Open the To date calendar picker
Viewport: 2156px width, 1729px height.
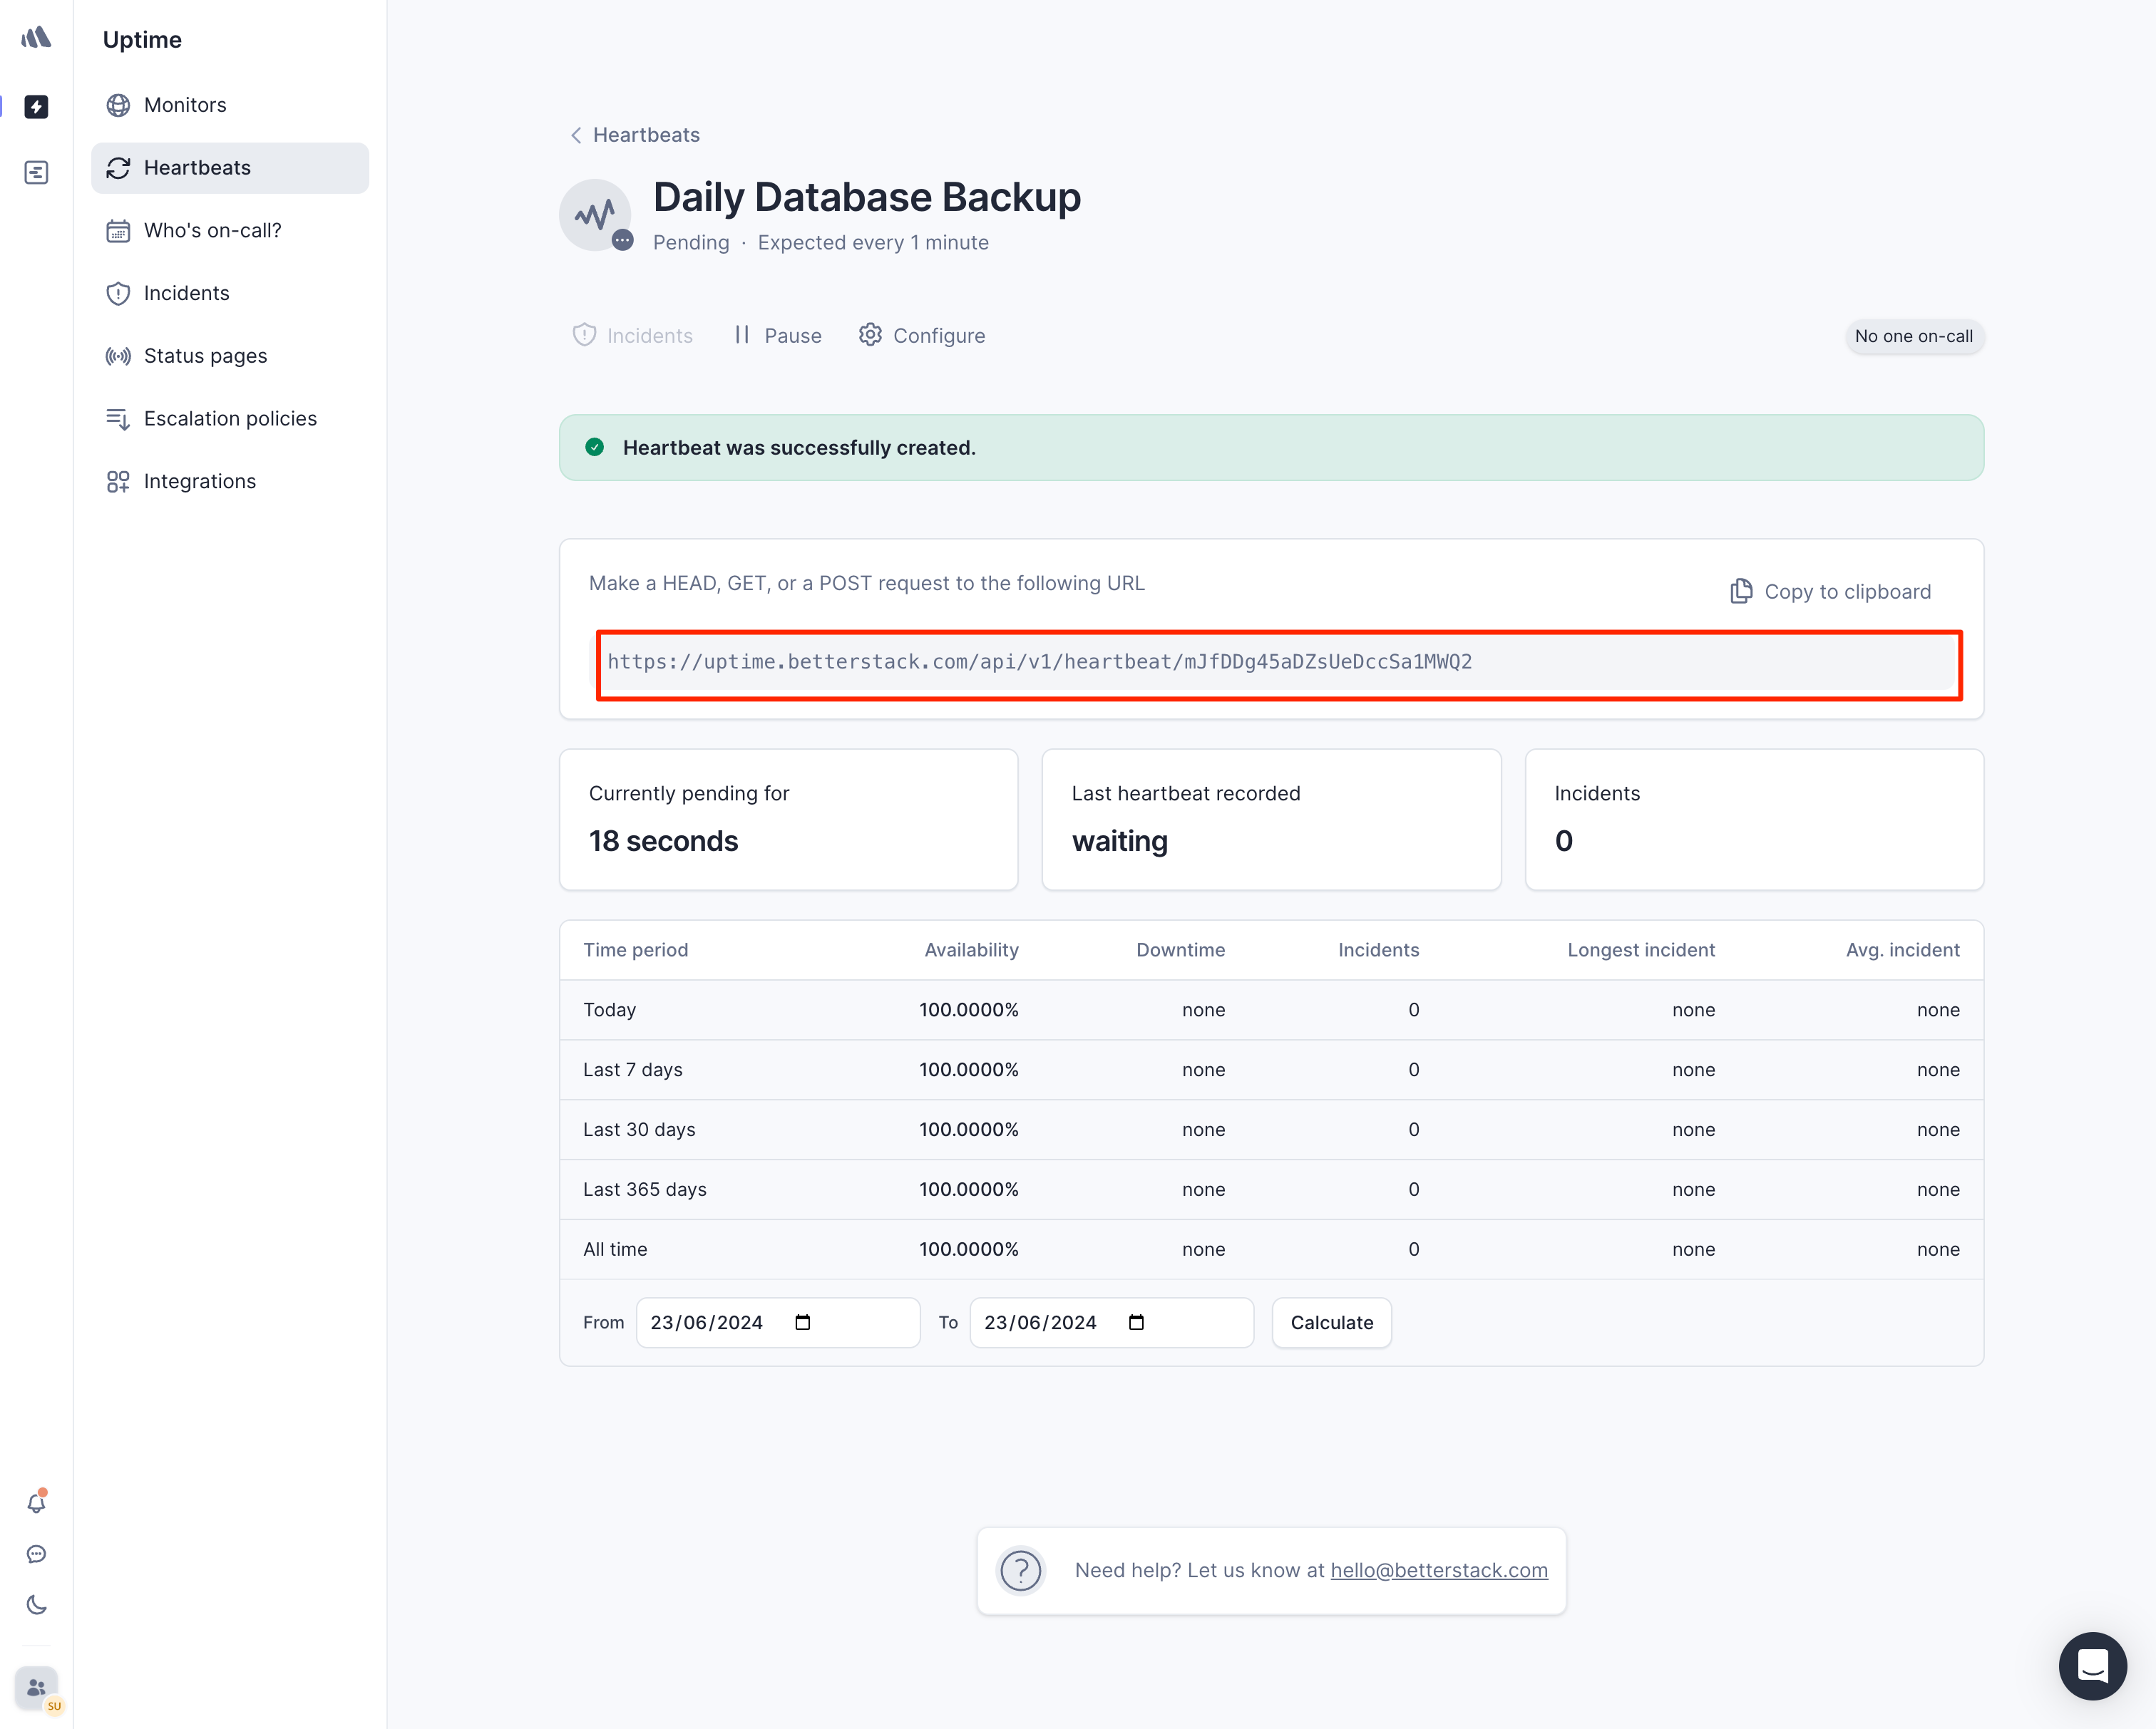(x=1136, y=1322)
